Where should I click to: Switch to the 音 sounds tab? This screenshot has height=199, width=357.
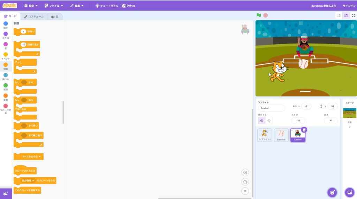55,17
